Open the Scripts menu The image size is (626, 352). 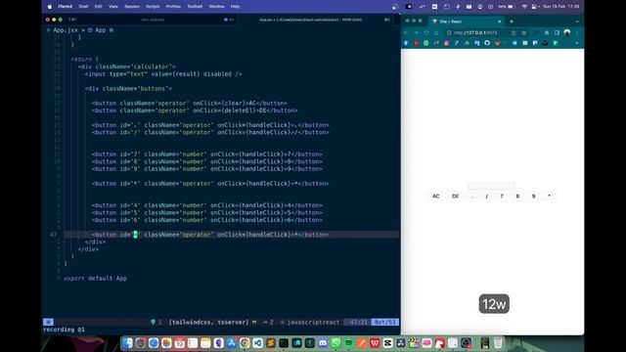[153, 7]
